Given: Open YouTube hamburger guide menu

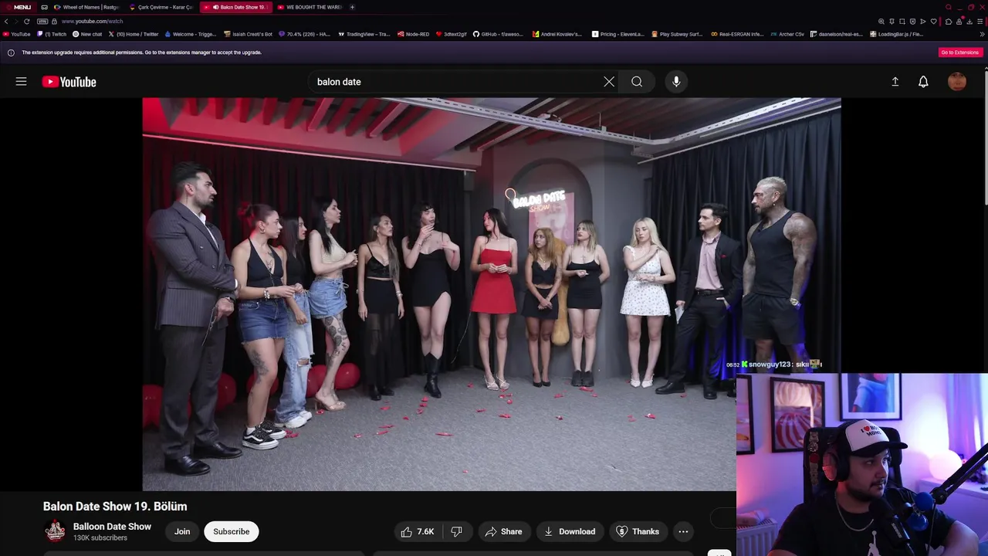Looking at the screenshot, I should pos(21,81).
